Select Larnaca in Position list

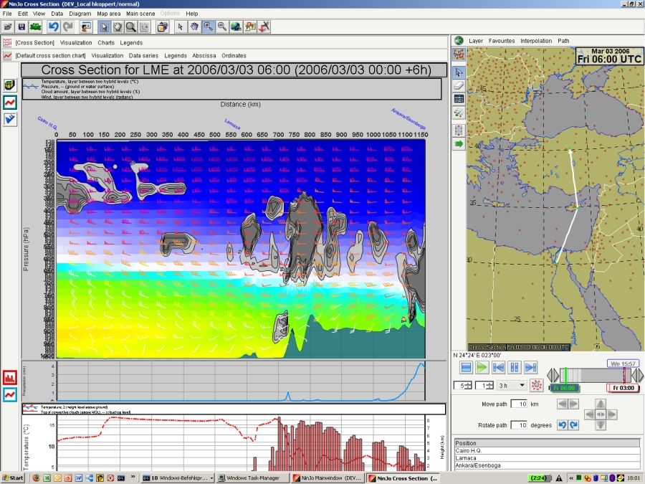coord(547,458)
